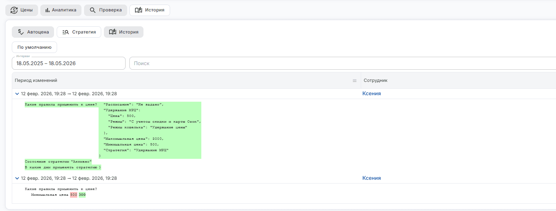This screenshot has height=211, width=556.
Task: Focus the Поиск search field
Action: 343,63
